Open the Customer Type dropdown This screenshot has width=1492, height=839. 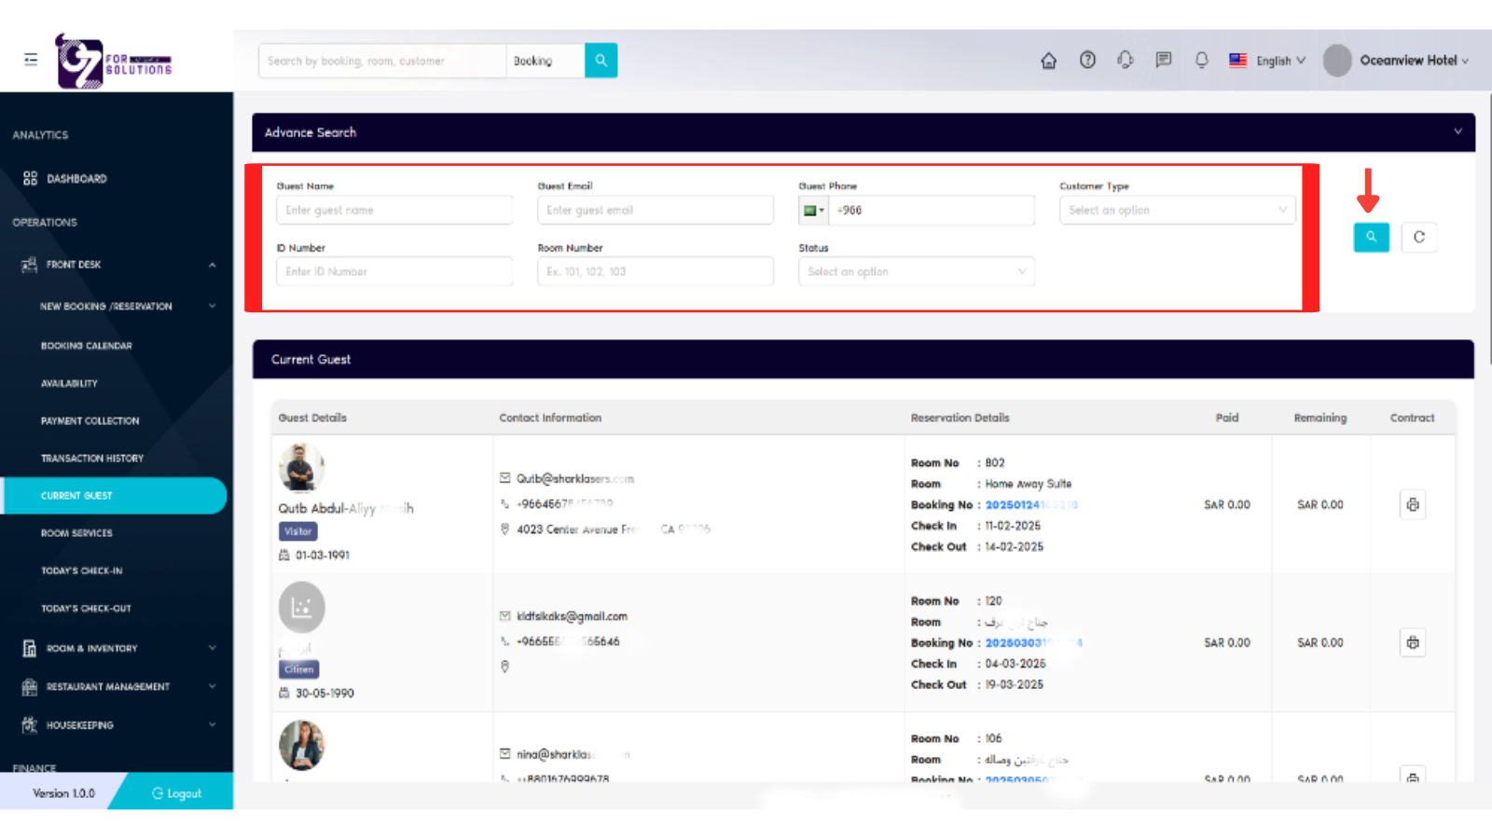pyautogui.click(x=1177, y=211)
